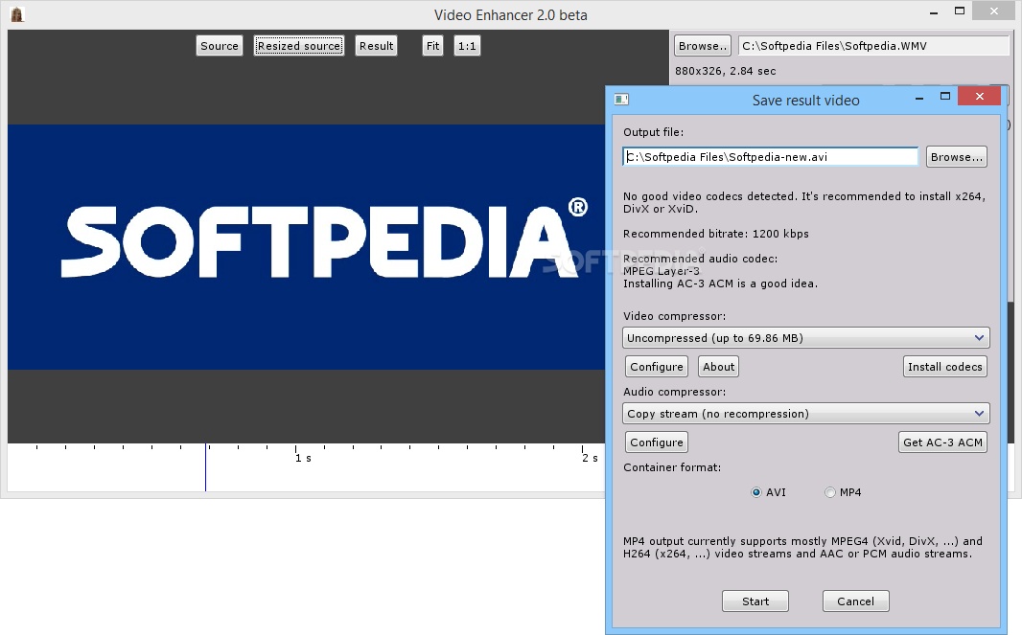Viewport: 1022px width, 635px height.
Task: Minimize the Video Enhancer main window
Action: click(934, 11)
